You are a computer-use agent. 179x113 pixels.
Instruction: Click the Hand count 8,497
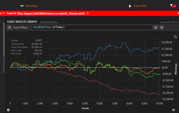tap(39, 41)
